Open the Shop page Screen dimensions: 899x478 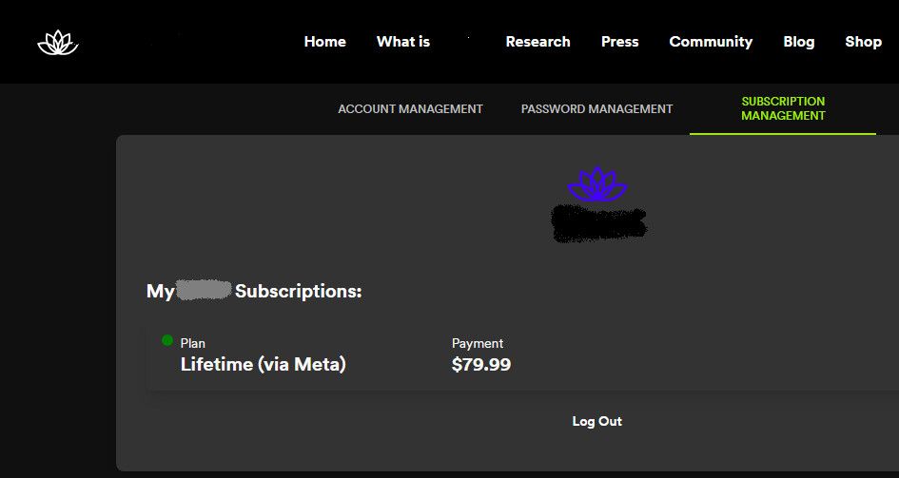tap(863, 42)
